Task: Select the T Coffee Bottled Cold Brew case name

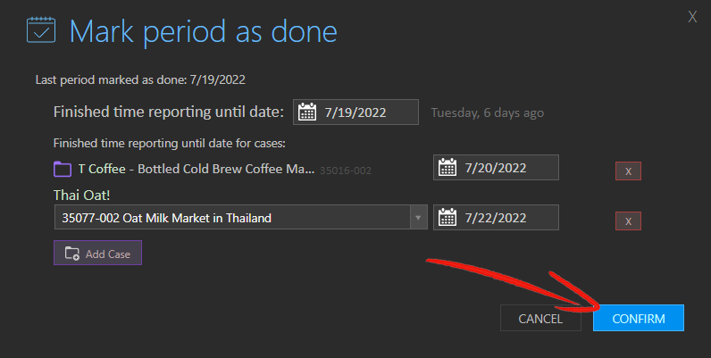Action: 197,169
